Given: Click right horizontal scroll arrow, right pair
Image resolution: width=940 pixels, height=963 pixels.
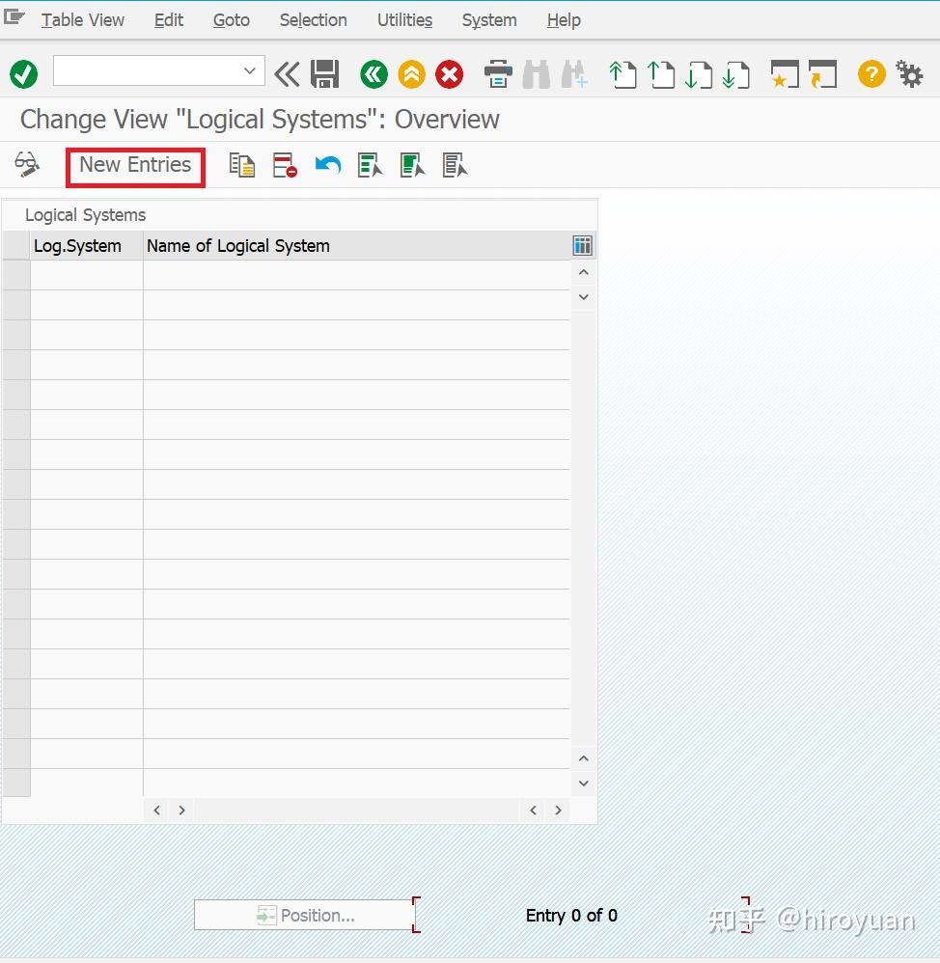Looking at the screenshot, I should pos(558,811).
